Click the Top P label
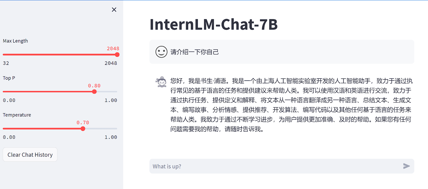This screenshot has height=189, width=428. (x=9, y=78)
